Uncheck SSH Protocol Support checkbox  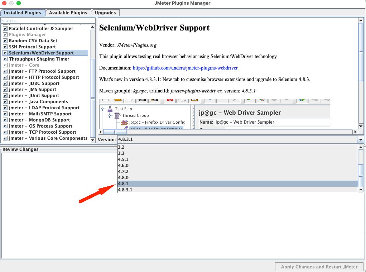coord(5,47)
